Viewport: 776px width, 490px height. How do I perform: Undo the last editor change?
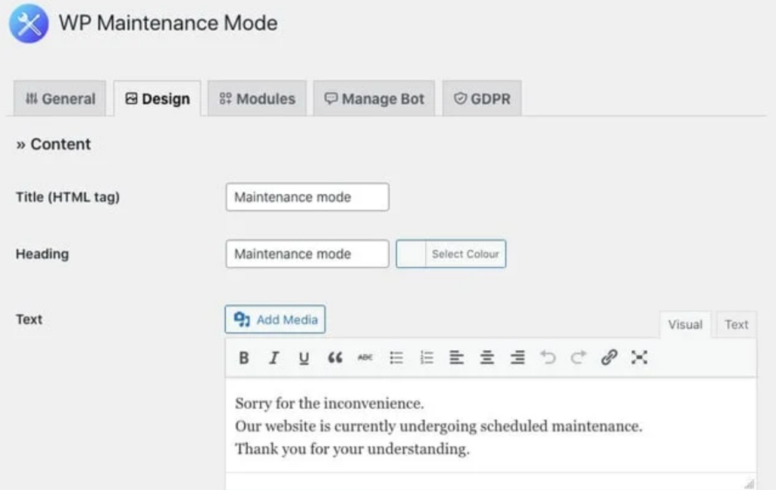(548, 357)
